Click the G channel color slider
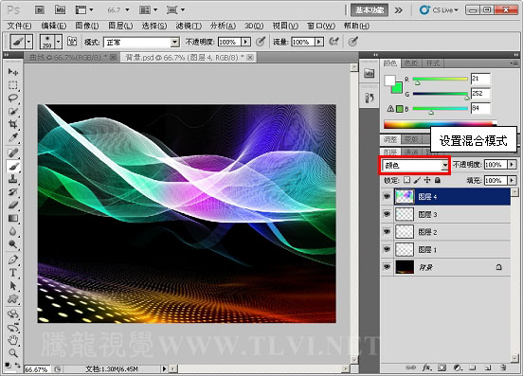 [x=441, y=94]
